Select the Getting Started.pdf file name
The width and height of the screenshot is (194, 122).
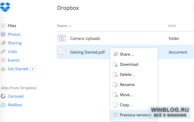[87, 52]
